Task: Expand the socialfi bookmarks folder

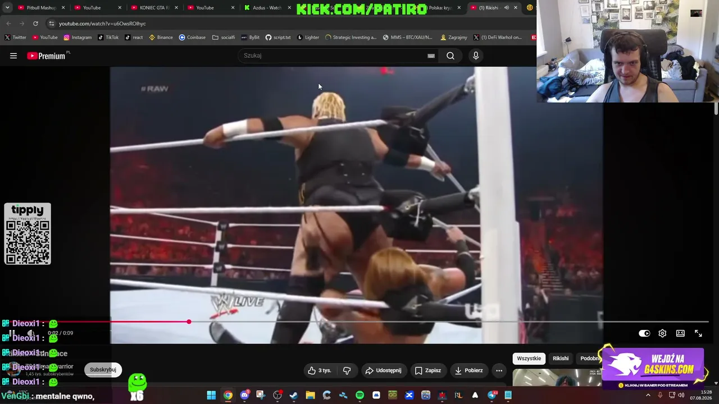Action: 224,38
